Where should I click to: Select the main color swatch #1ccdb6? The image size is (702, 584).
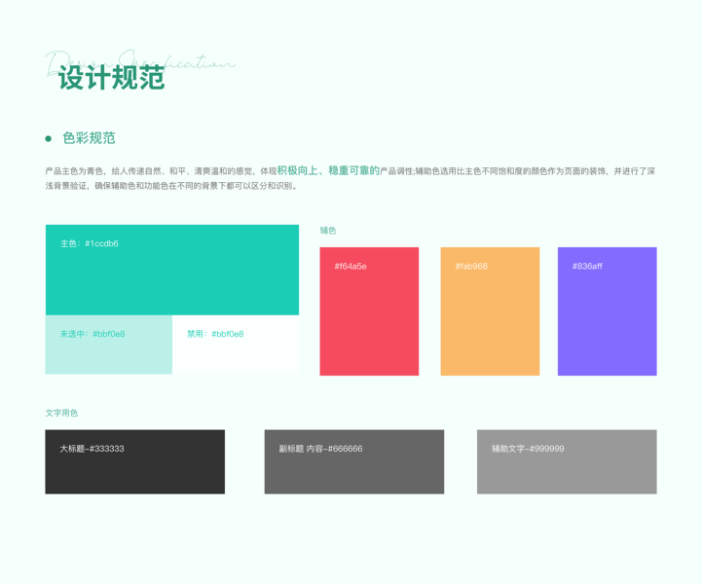pyautogui.click(x=172, y=270)
